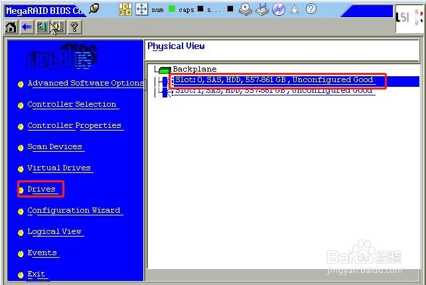Click the Silence Alarm speaker icon
The height and width of the screenshot is (285, 426).
pos(58,27)
